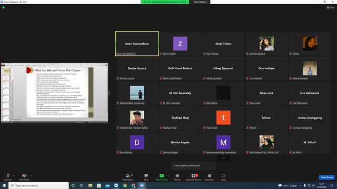Open the video options arrow beside Start Video
337x189 pixels.
(x=31, y=176)
